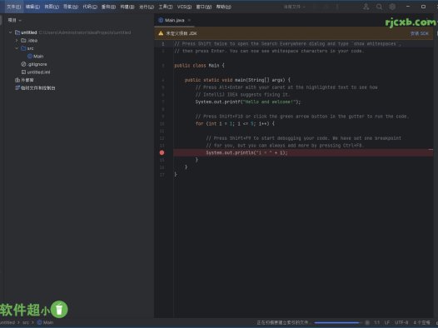Viewport: 438px width, 328px height.
Task: Collapse the untitled project root node
Action: tap(10, 32)
